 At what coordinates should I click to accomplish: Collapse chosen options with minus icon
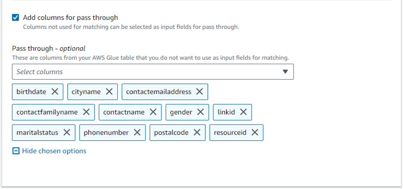(16, 151)
